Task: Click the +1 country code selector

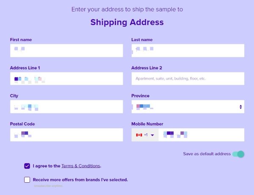Action: coord(145,135)
